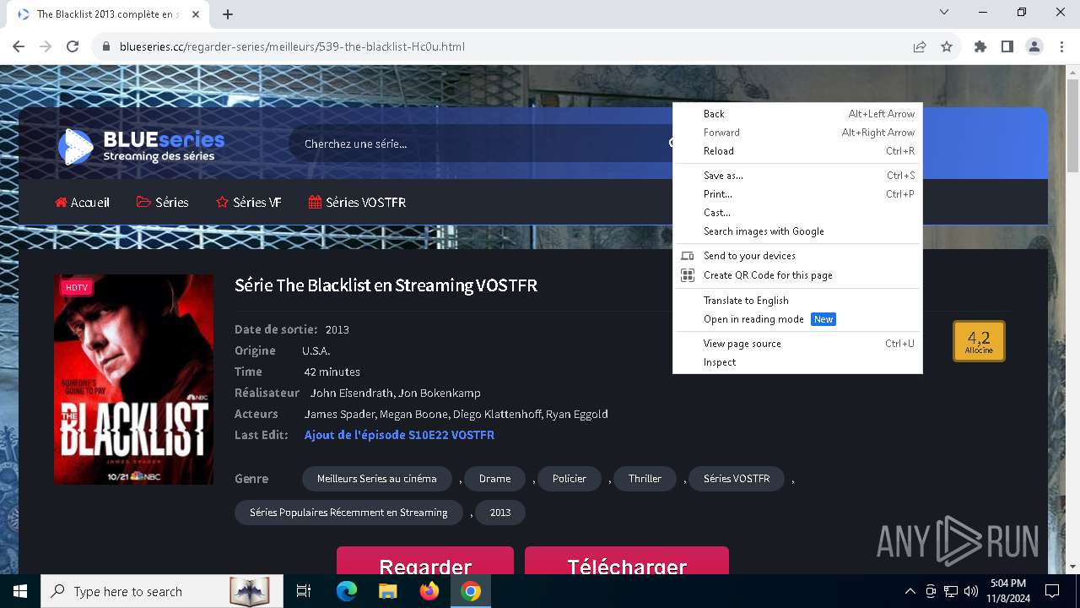Close The Blacklist browser tab
Image resolution: width=1080 pixels, height=608 pixels.
[196, 14]
